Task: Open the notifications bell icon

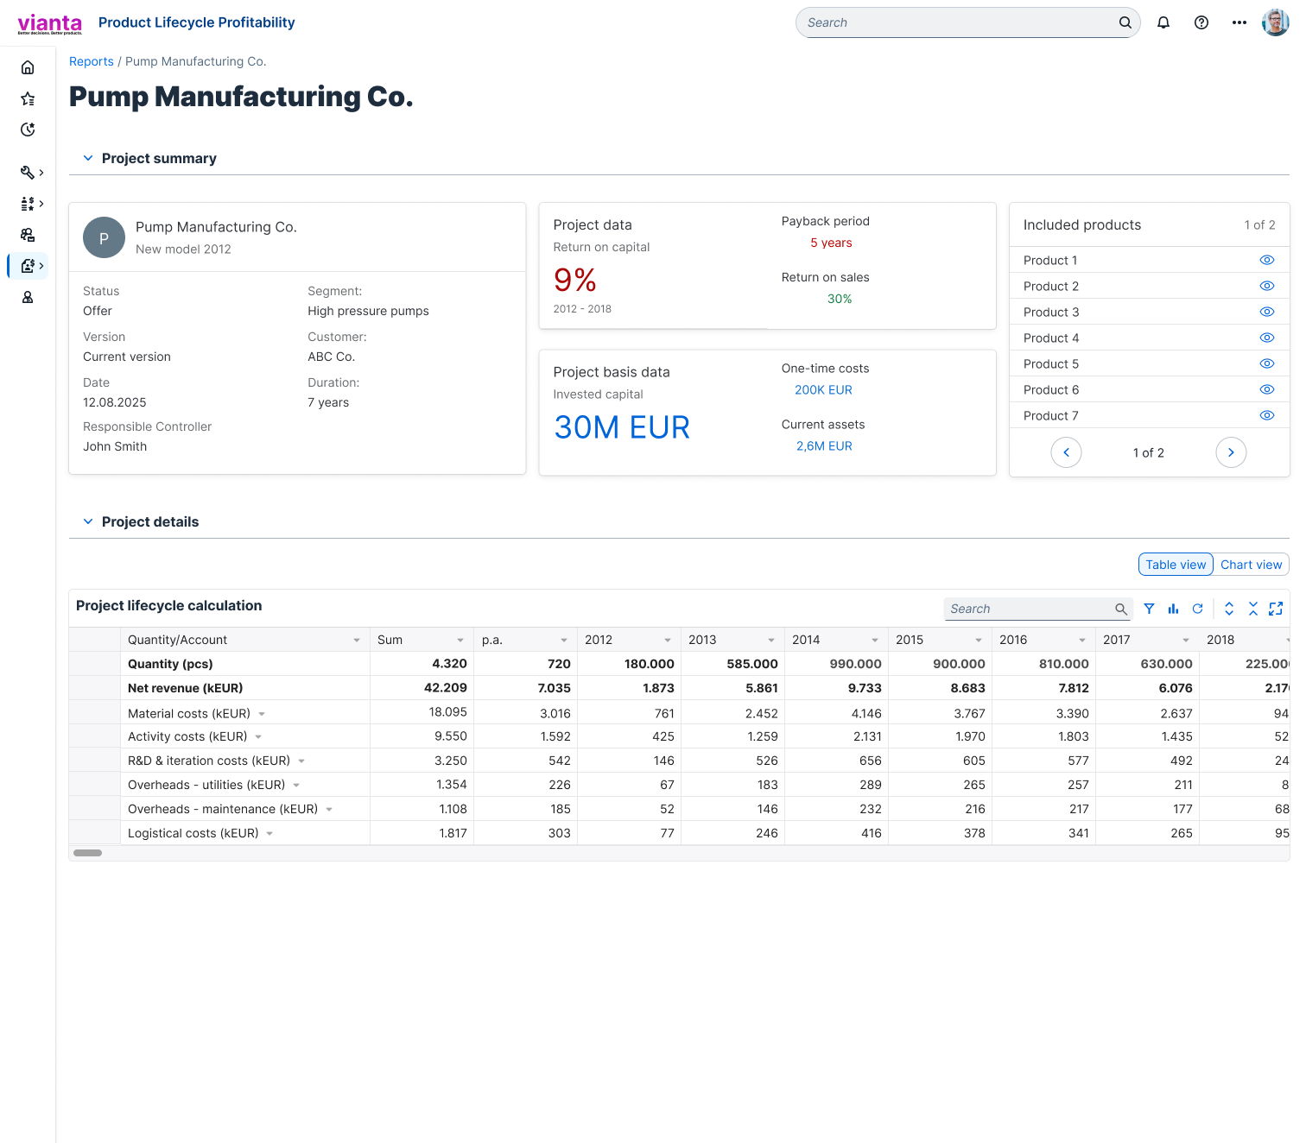Action: 1163,22
